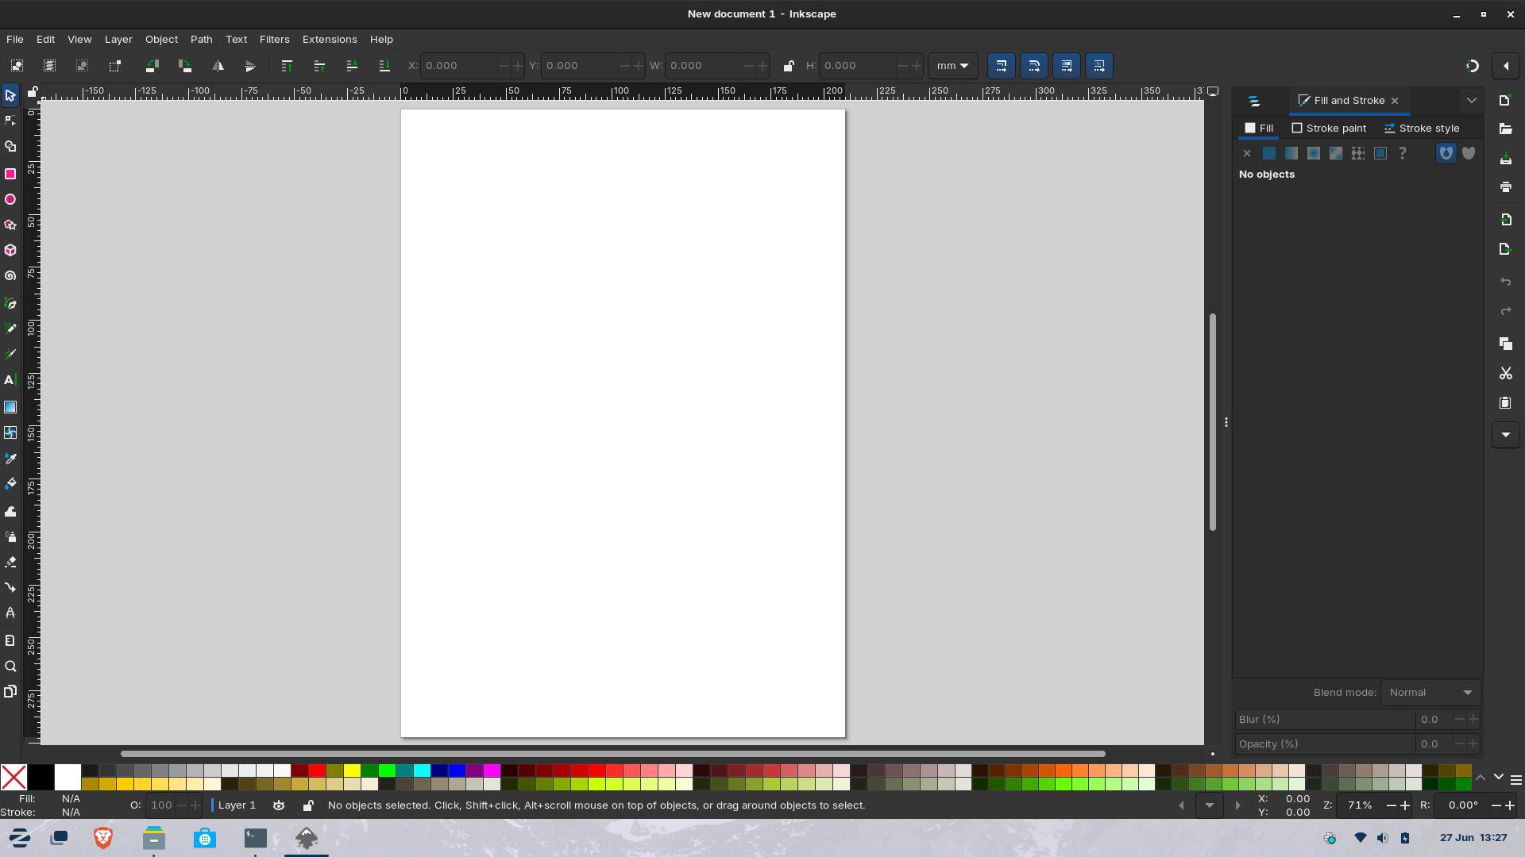Click the no-paint X swatch
The width and height of the screenshot is (1525, 857).
pos(14,777)
